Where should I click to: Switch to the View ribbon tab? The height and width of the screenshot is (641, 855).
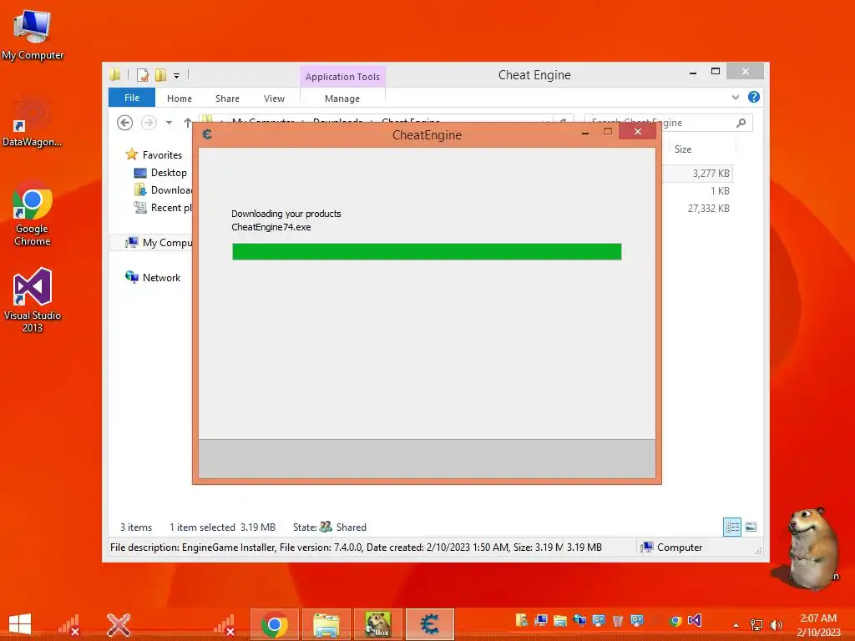tap(274, 98)
